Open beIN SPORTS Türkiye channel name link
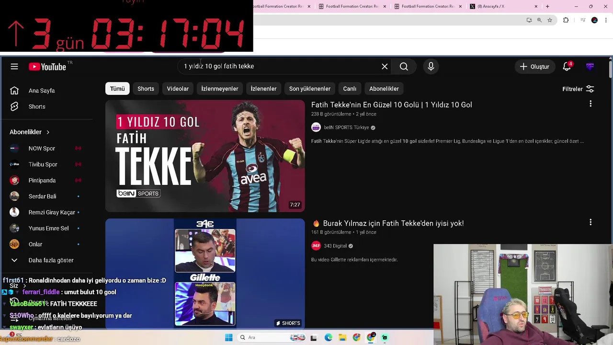The image size is (613, 345). pos(346,127)
